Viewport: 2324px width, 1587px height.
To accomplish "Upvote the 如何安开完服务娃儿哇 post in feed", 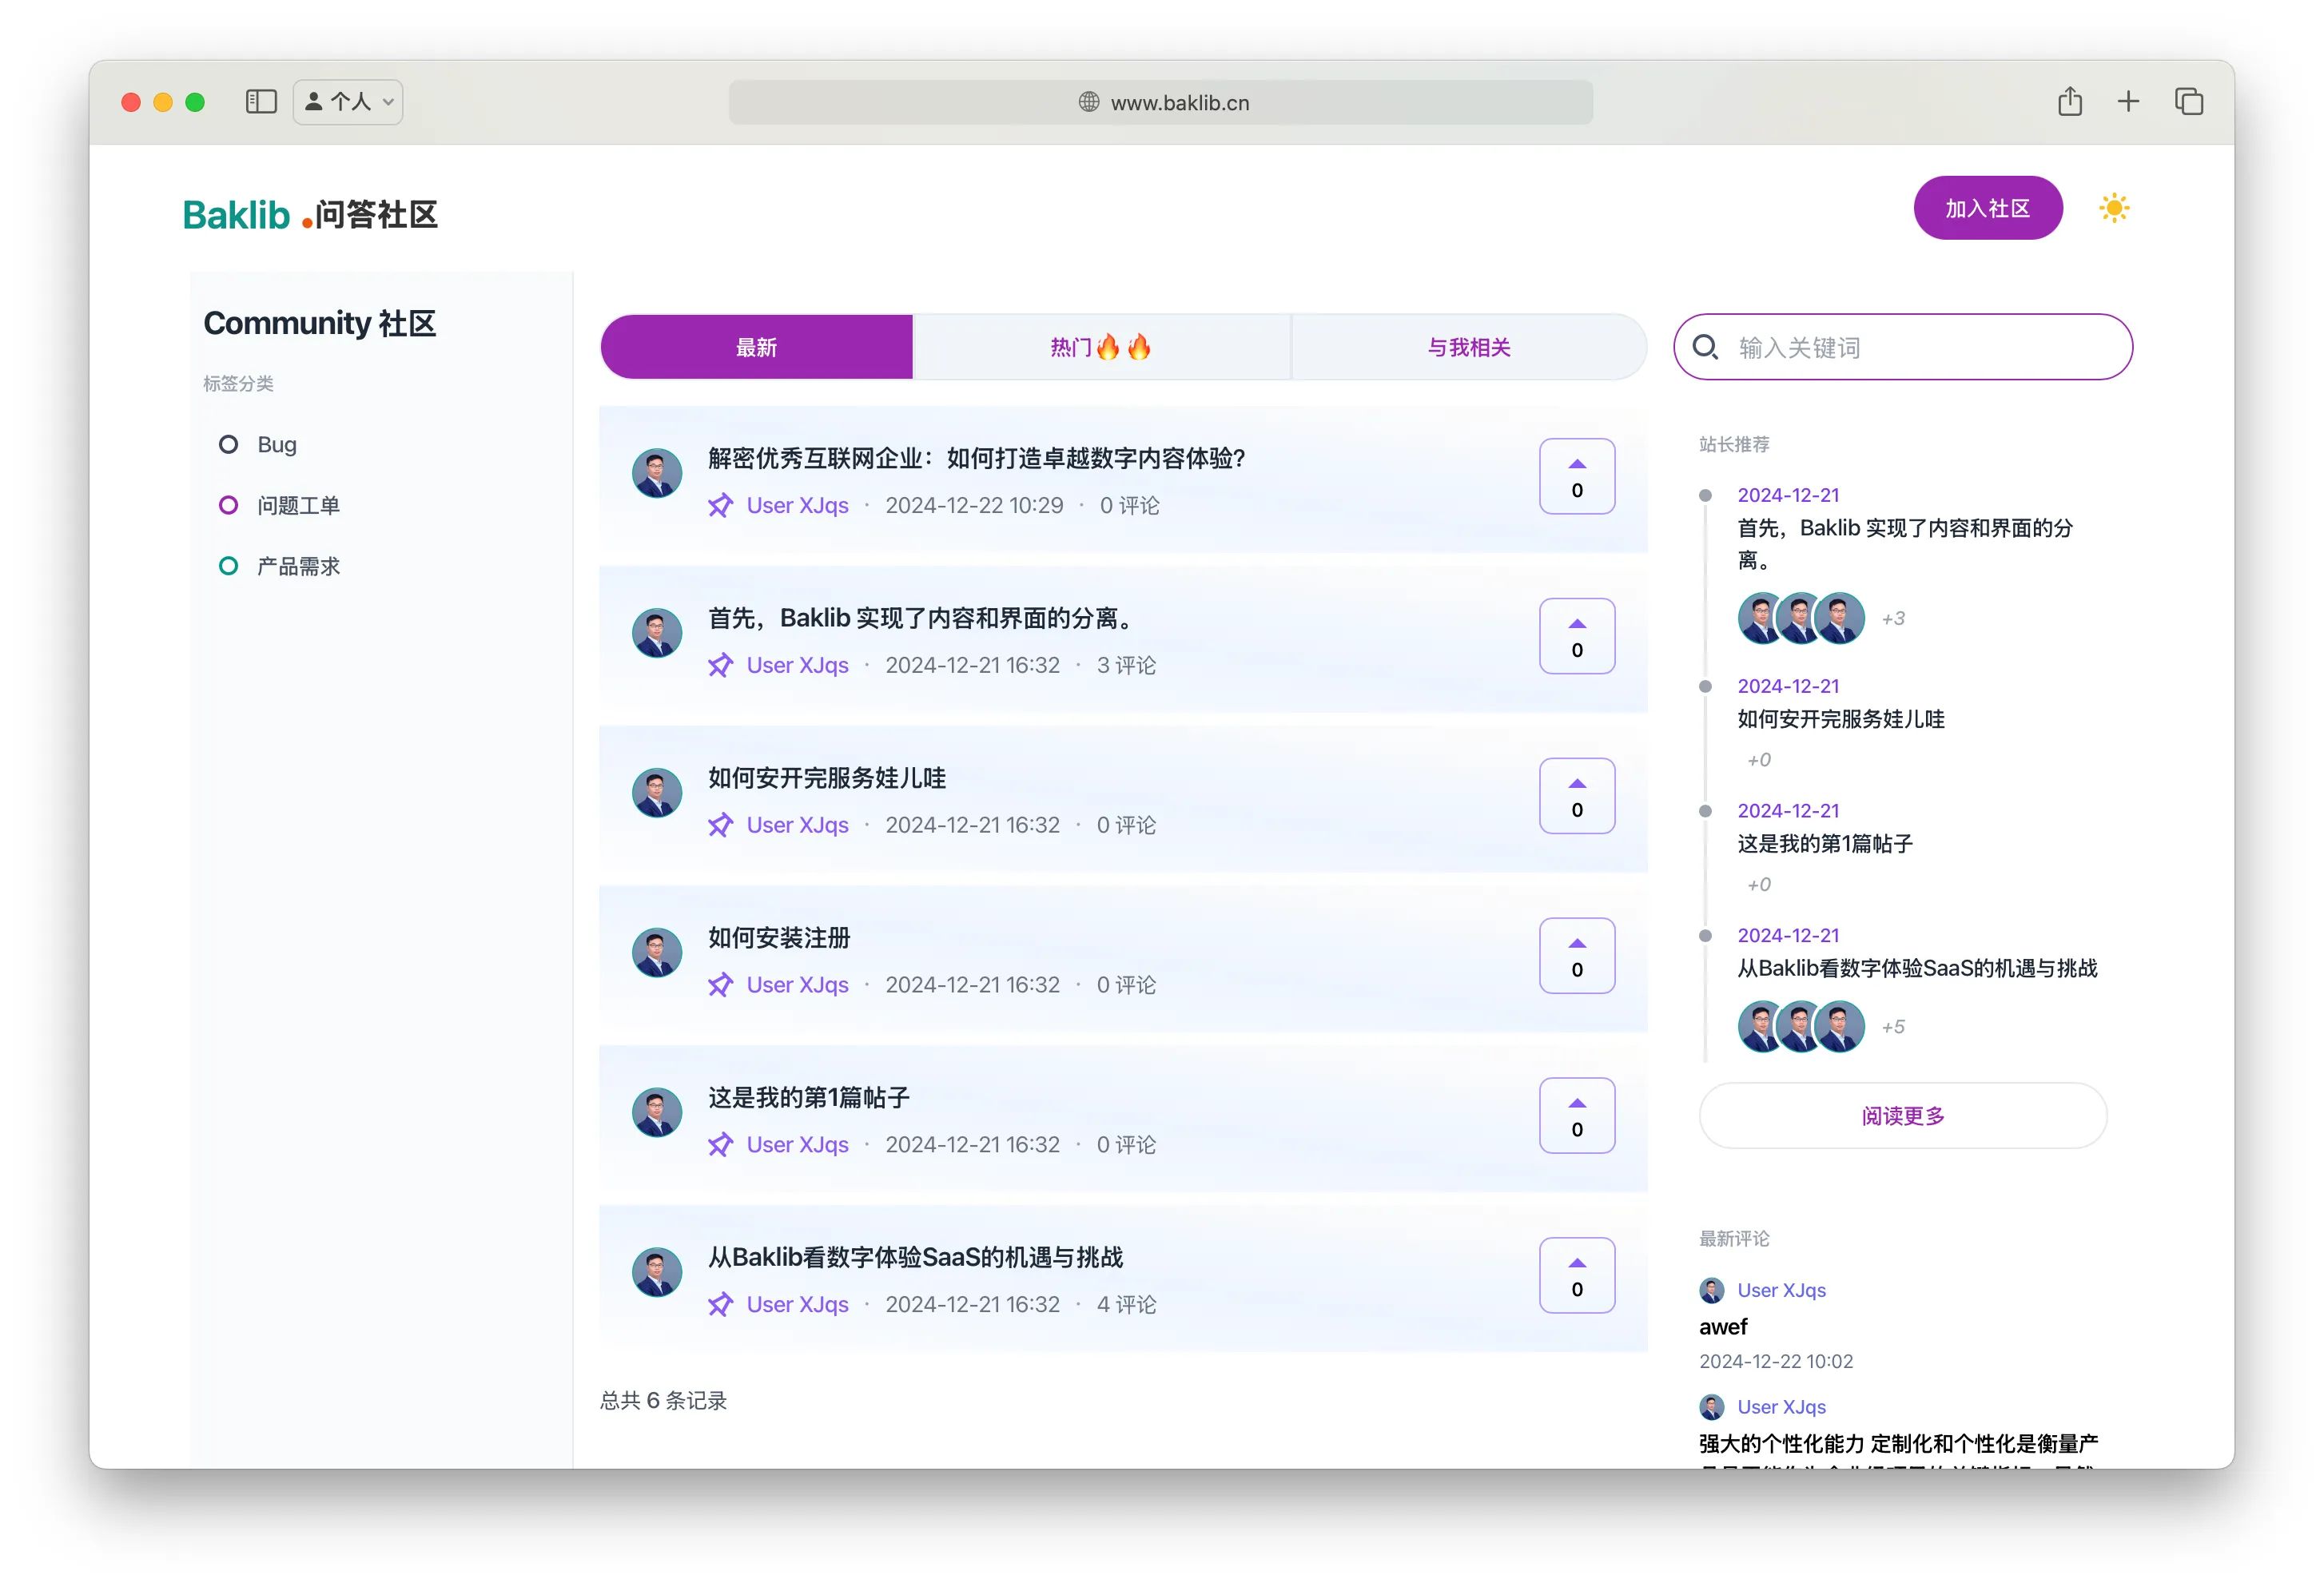I will click(1576, 796).
